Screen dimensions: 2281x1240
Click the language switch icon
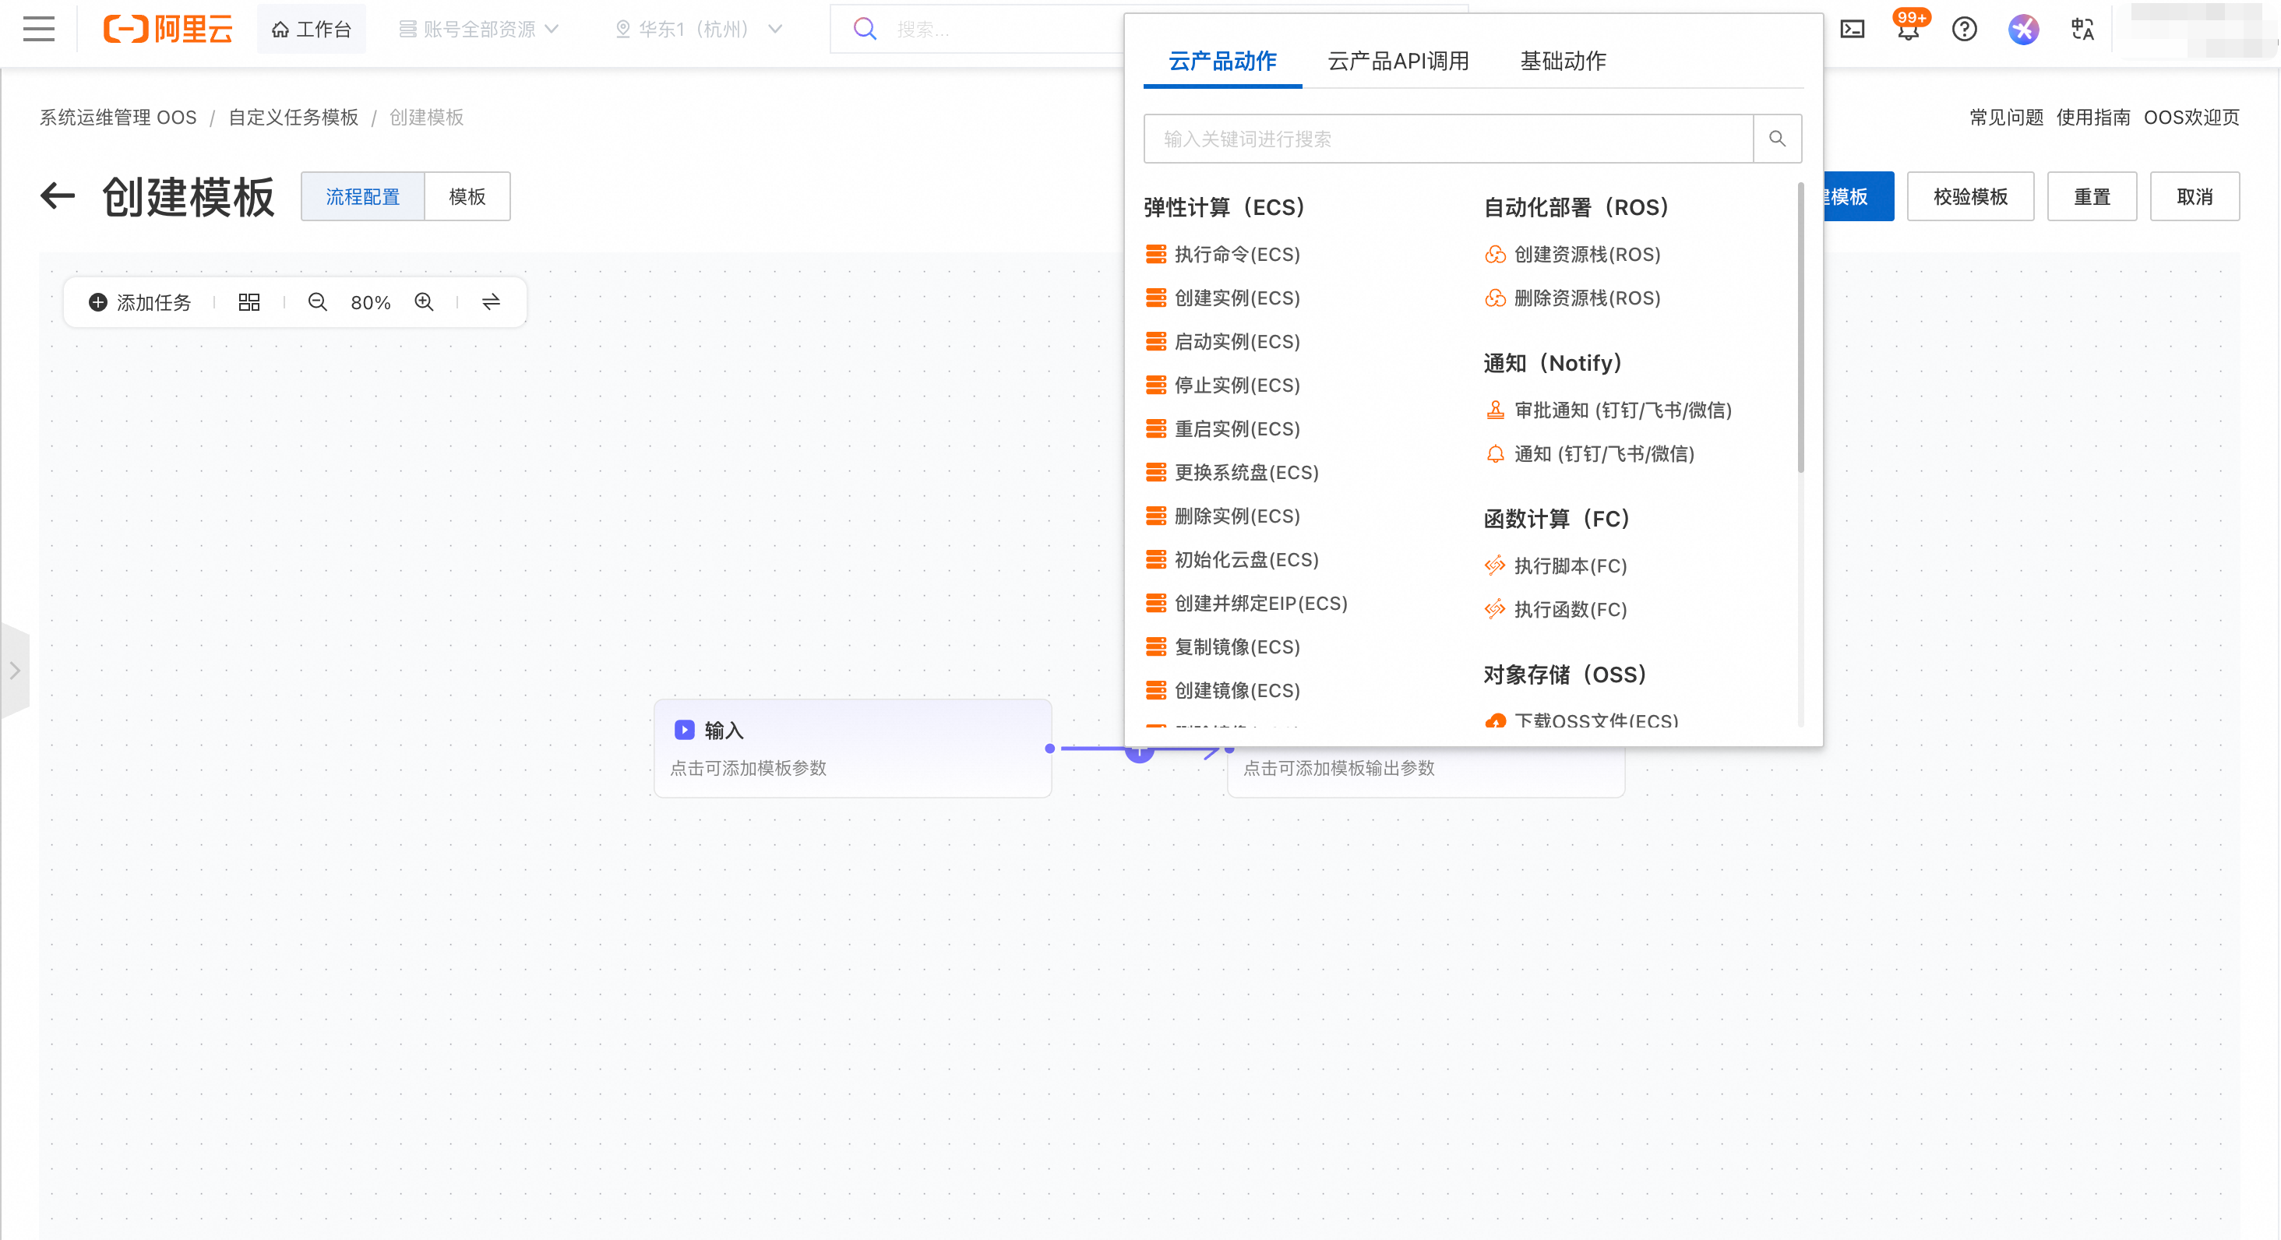pyautogui.click(x=2082, y=29)
